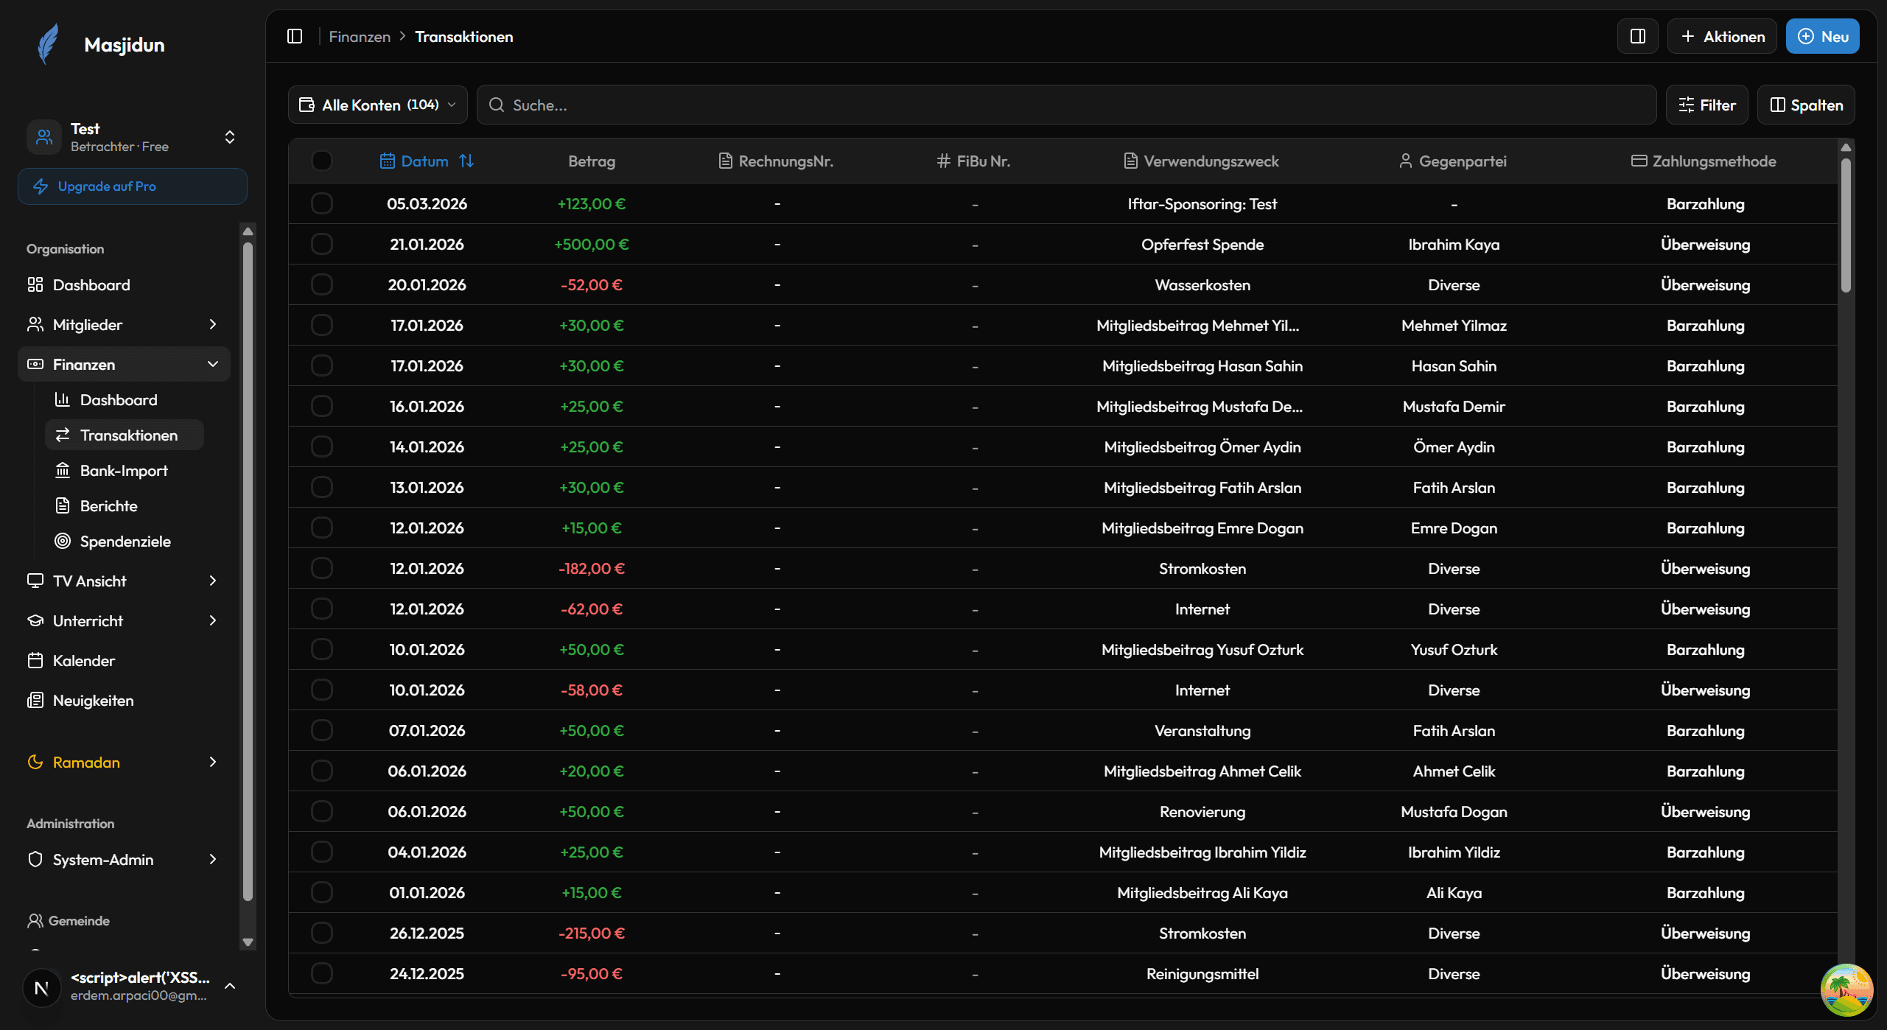Viewport: 1887px width, 1030px height.
Task: Select the Opferfest Spende transaction checkbox
Action: pyautogui.click(x=322, y=244)
